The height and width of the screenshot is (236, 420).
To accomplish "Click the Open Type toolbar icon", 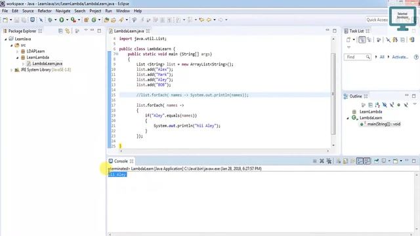I will 106,20.
